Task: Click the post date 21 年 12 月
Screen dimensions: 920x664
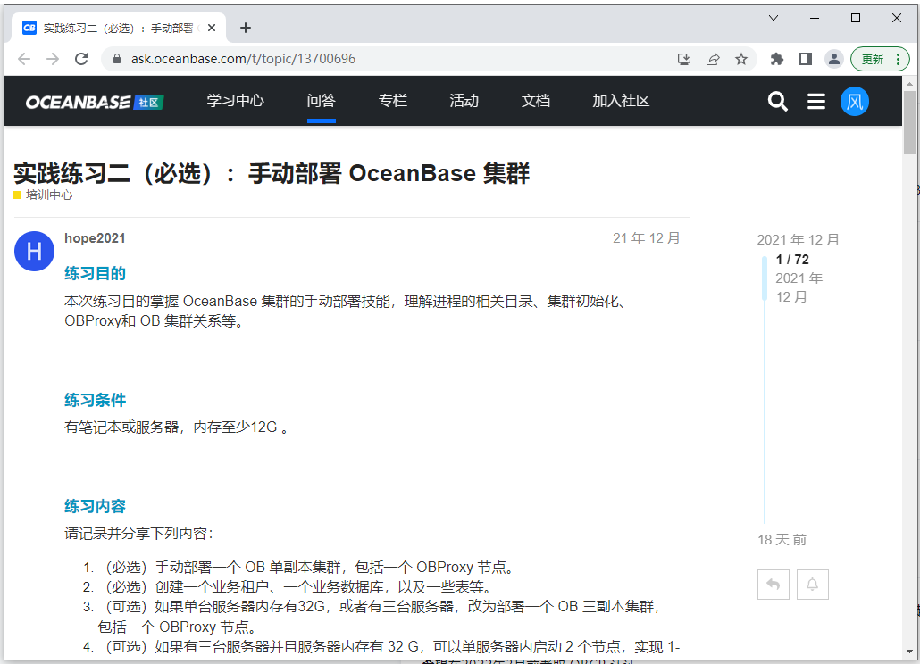Action: click(646, 238)
